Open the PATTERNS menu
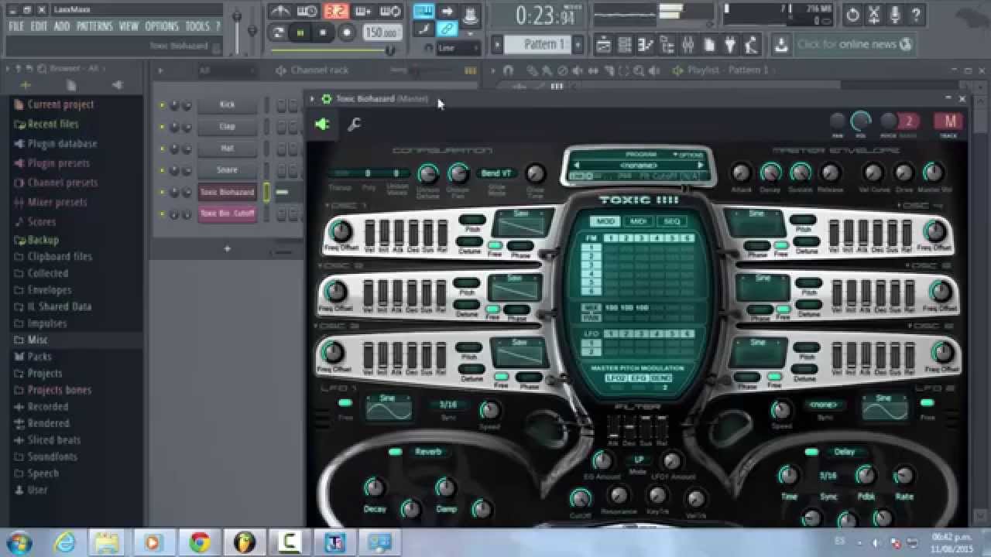The image size is (991, 557). pos(94,26)
